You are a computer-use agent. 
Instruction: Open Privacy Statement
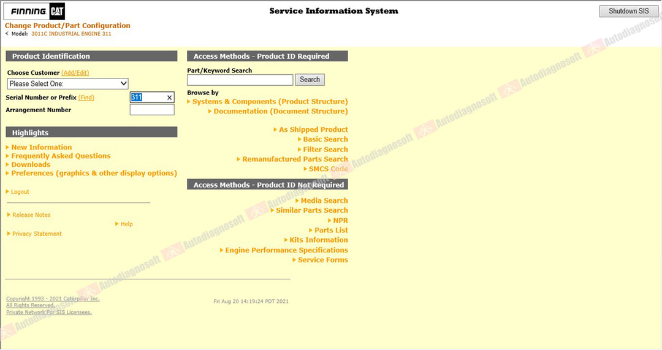pos(37,234)
